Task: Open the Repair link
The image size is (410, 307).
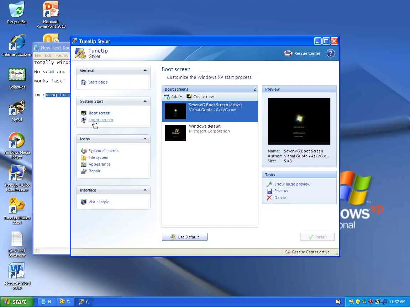Action: tap(94, 171)
